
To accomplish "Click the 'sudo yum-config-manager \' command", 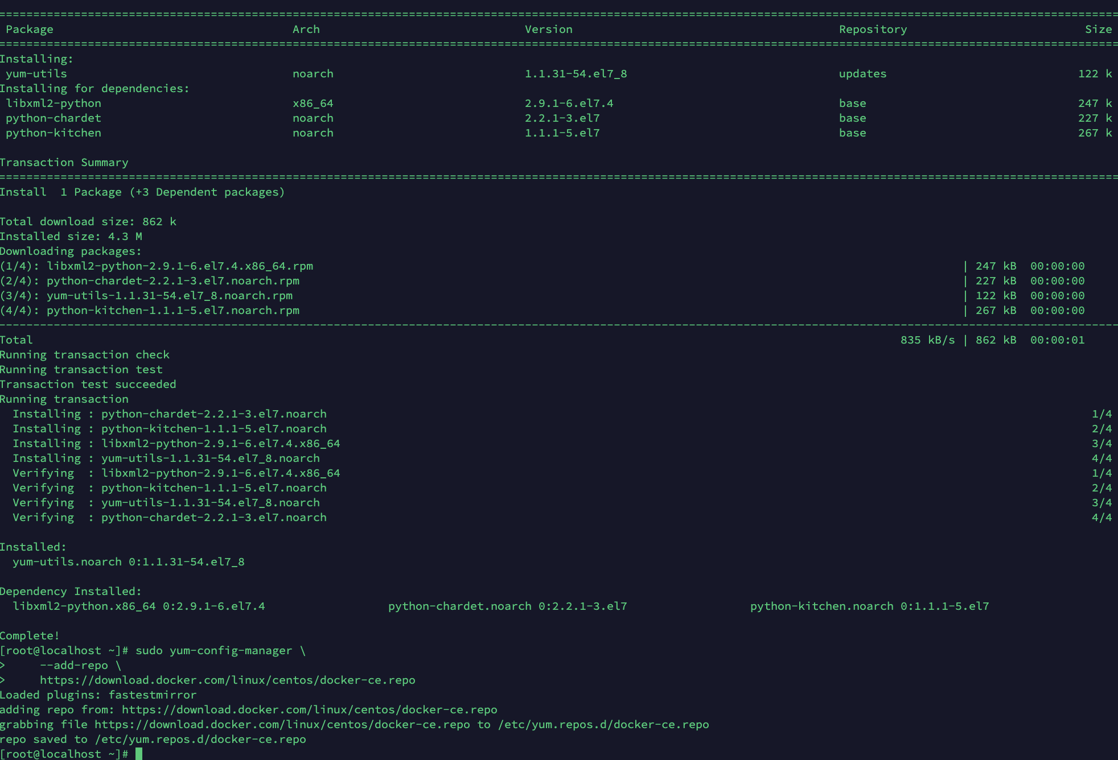I will click(x=221, y=650).
